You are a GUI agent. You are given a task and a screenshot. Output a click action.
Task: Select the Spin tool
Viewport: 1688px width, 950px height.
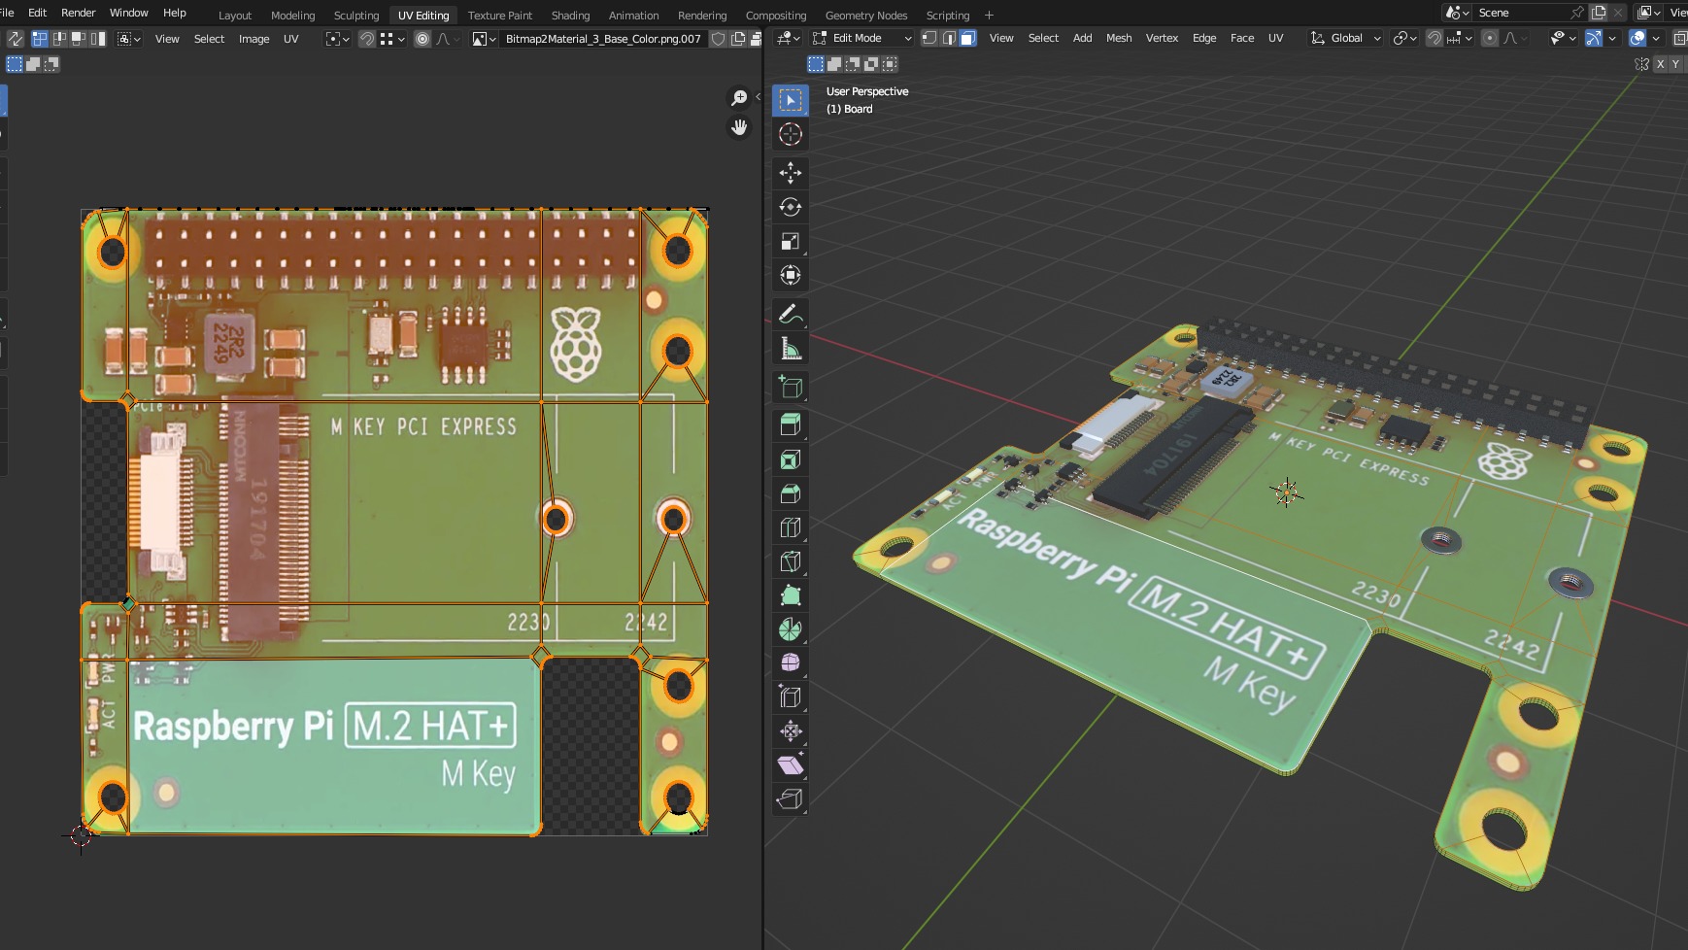(x=791, y=629)
